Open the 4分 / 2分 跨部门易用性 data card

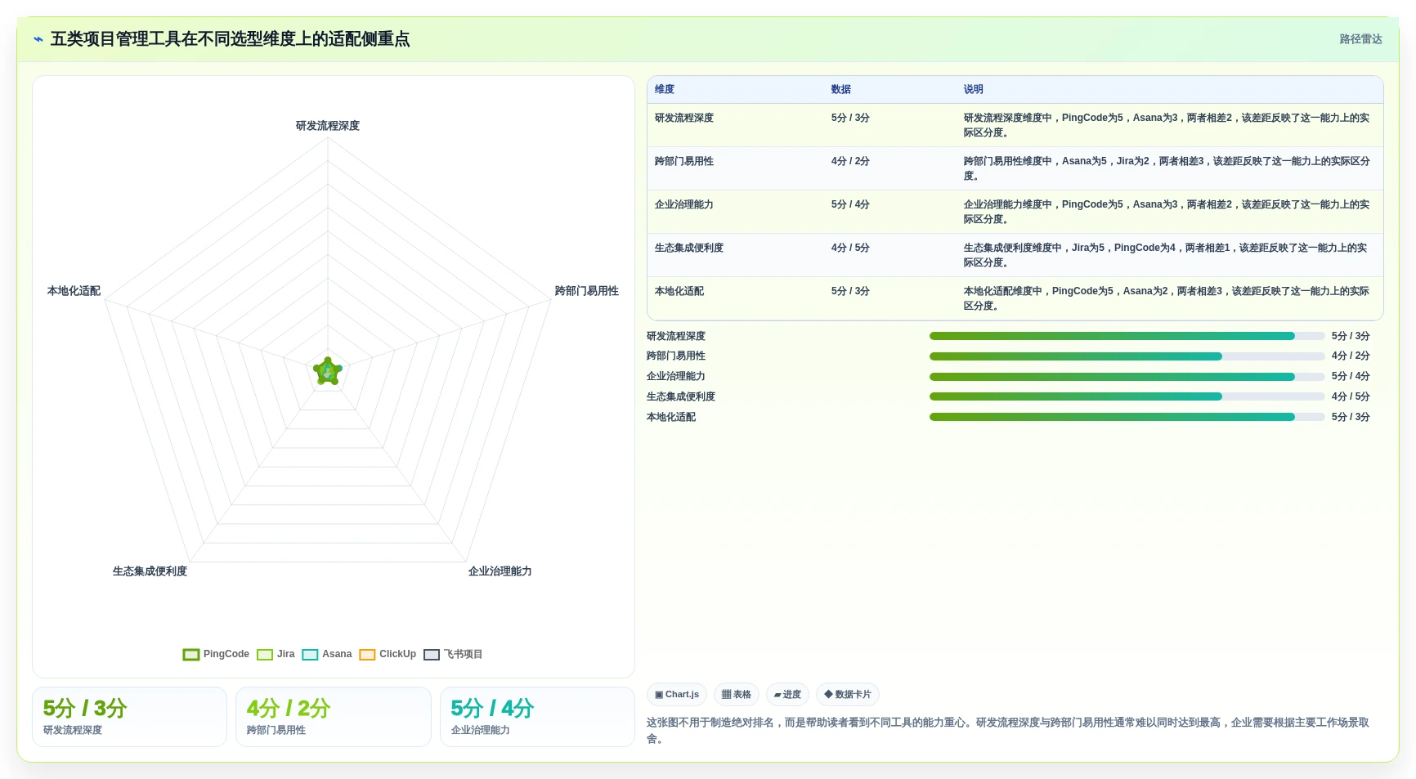click(334, 717)
